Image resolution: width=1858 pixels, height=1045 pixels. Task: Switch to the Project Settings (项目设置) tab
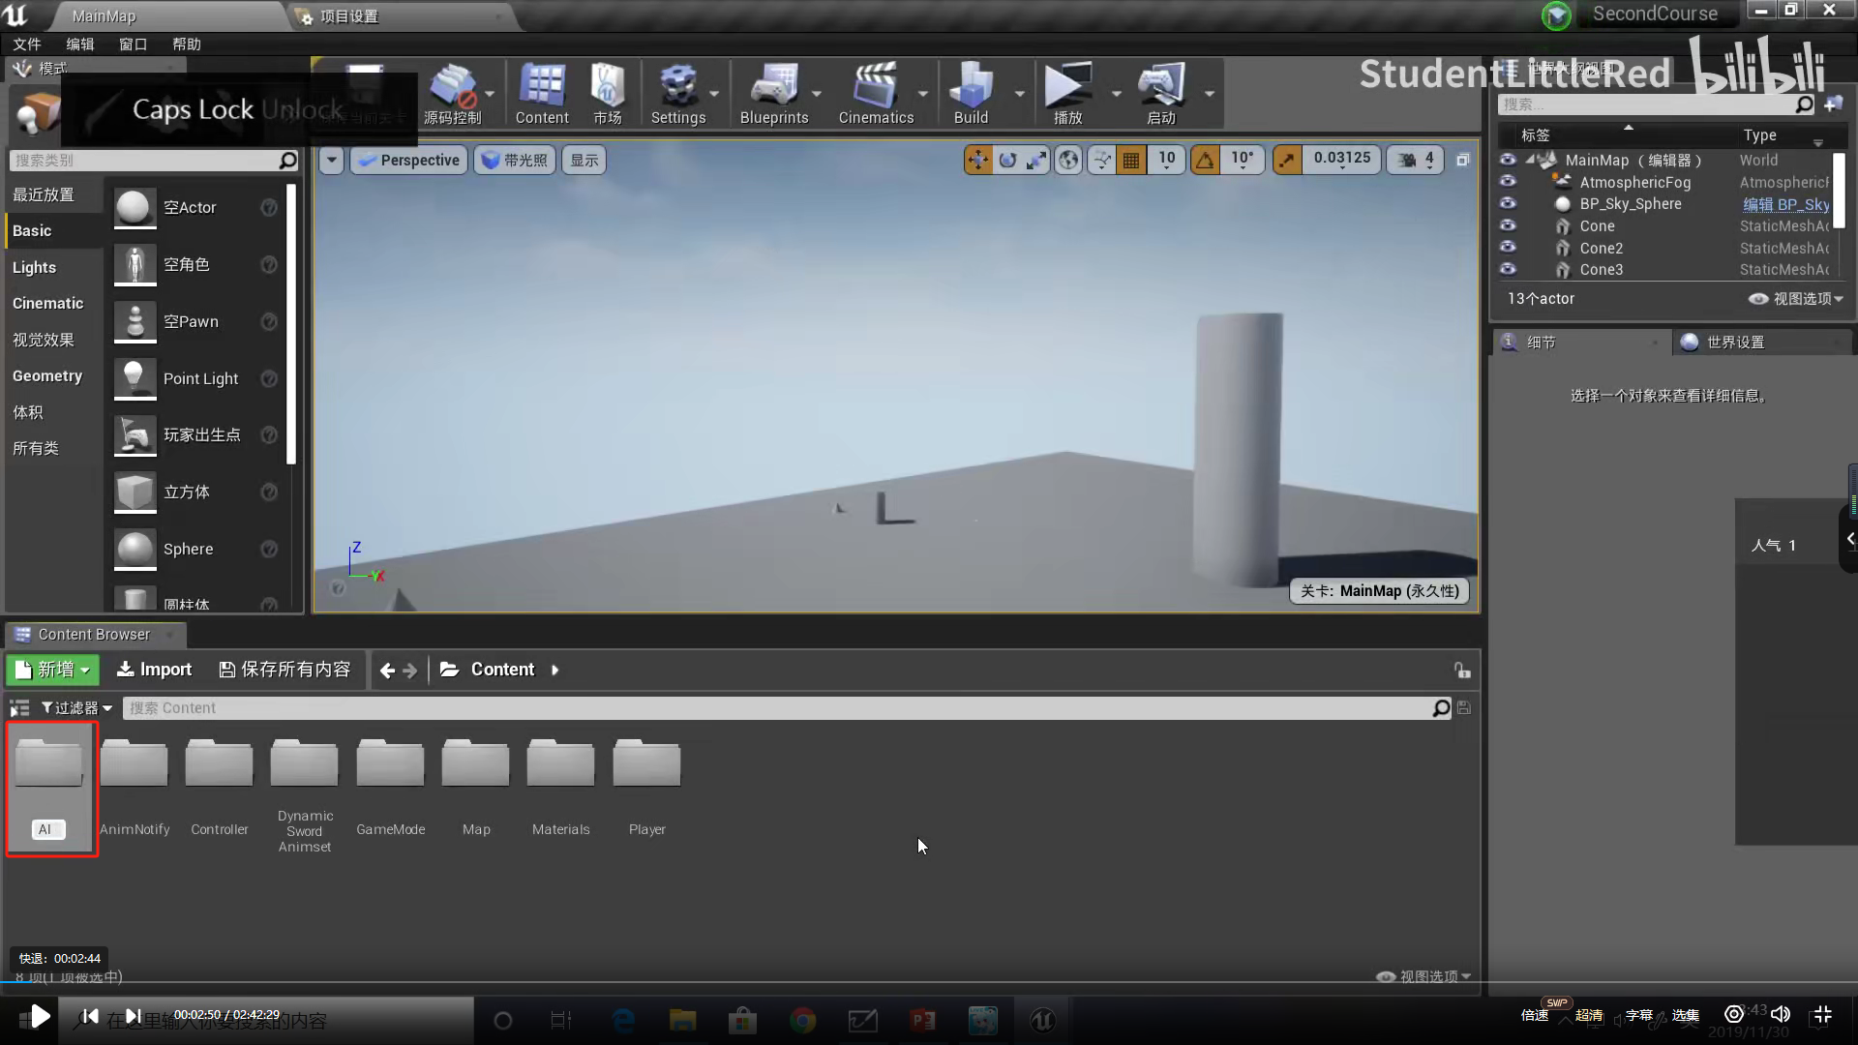click(348, 16)
